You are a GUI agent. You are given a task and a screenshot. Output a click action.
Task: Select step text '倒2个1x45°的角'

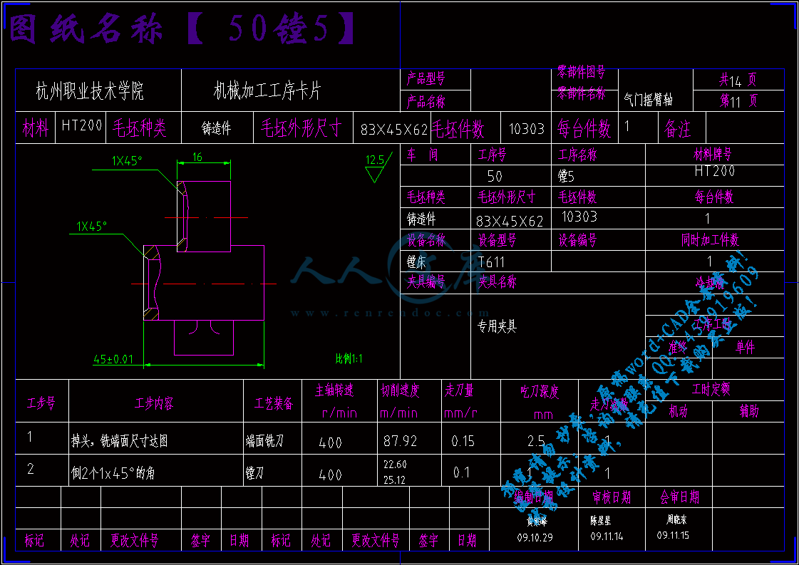113,473
